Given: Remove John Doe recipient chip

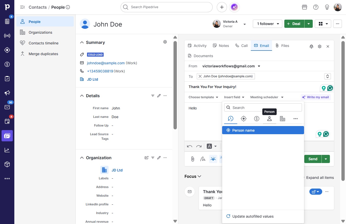Looking at the screenshot, I should coord(200,76).
